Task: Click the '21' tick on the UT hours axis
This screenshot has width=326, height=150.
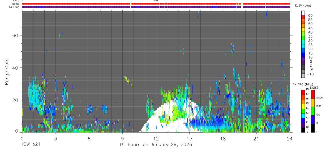Action: pyautogui.click(x=256, y=138)
